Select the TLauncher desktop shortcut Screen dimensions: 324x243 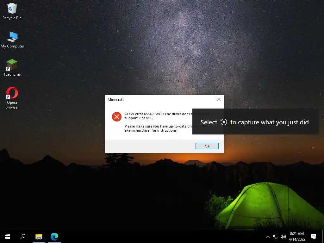pos(12,68)
